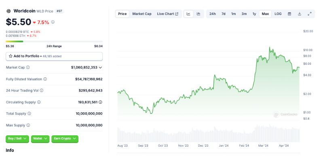This screenshot has width=317, height=160.
Task: Click $6.04 range high value
Action: point(99,46)
